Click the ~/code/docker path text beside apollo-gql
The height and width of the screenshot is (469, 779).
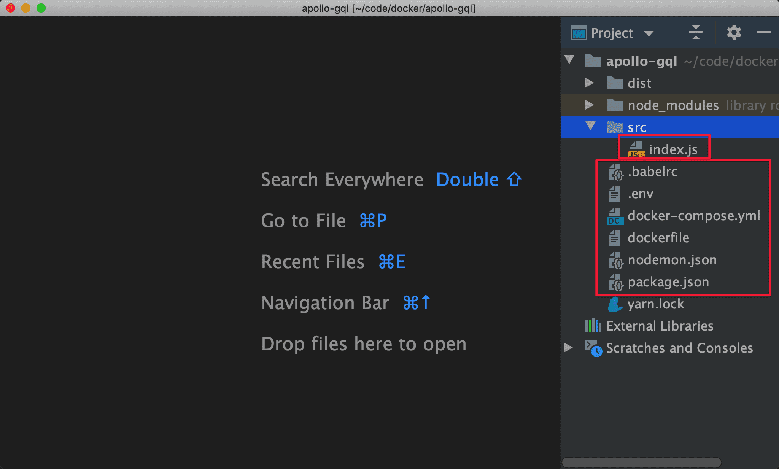pos(731,61)
